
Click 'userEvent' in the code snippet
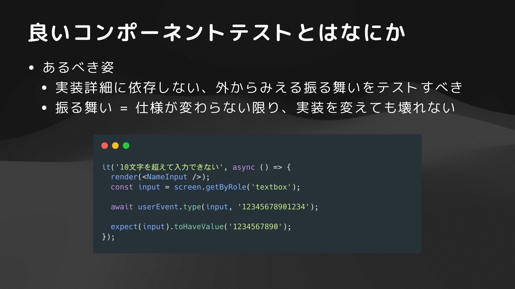pos(158,207)
